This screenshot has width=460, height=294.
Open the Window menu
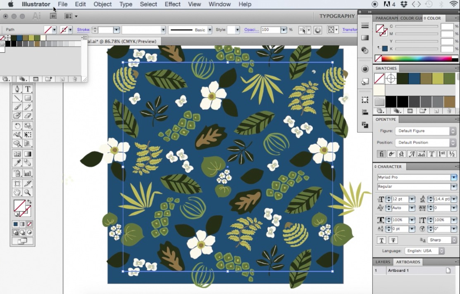pyautogui.click(x=219, y=5)
